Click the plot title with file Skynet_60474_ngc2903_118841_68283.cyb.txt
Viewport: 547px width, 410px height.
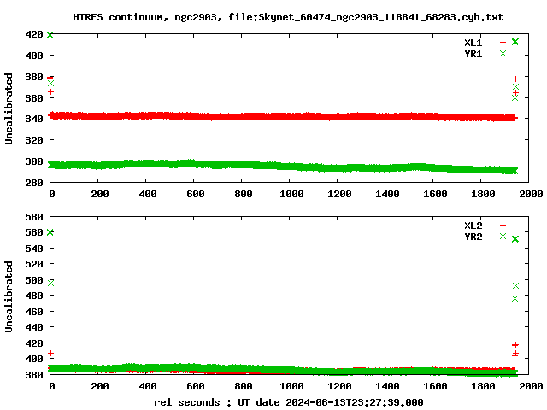(288, 17)
